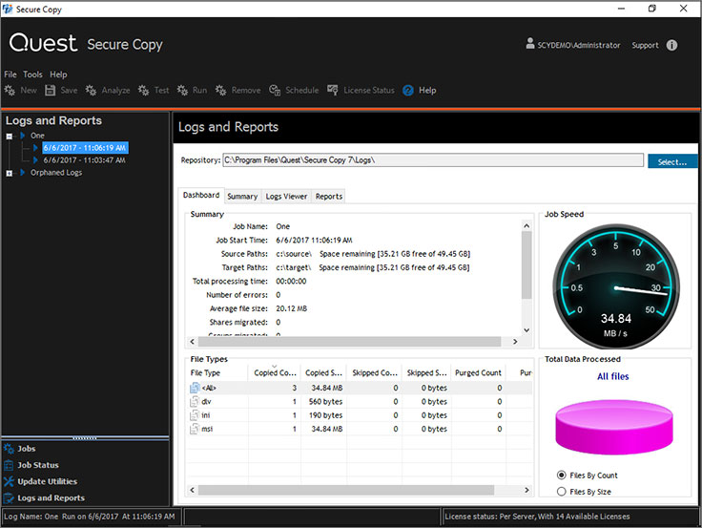The height and width of the screenshot is (528, 702).
Task: Click the Skipped Co... column header
Action: [375, 372]
